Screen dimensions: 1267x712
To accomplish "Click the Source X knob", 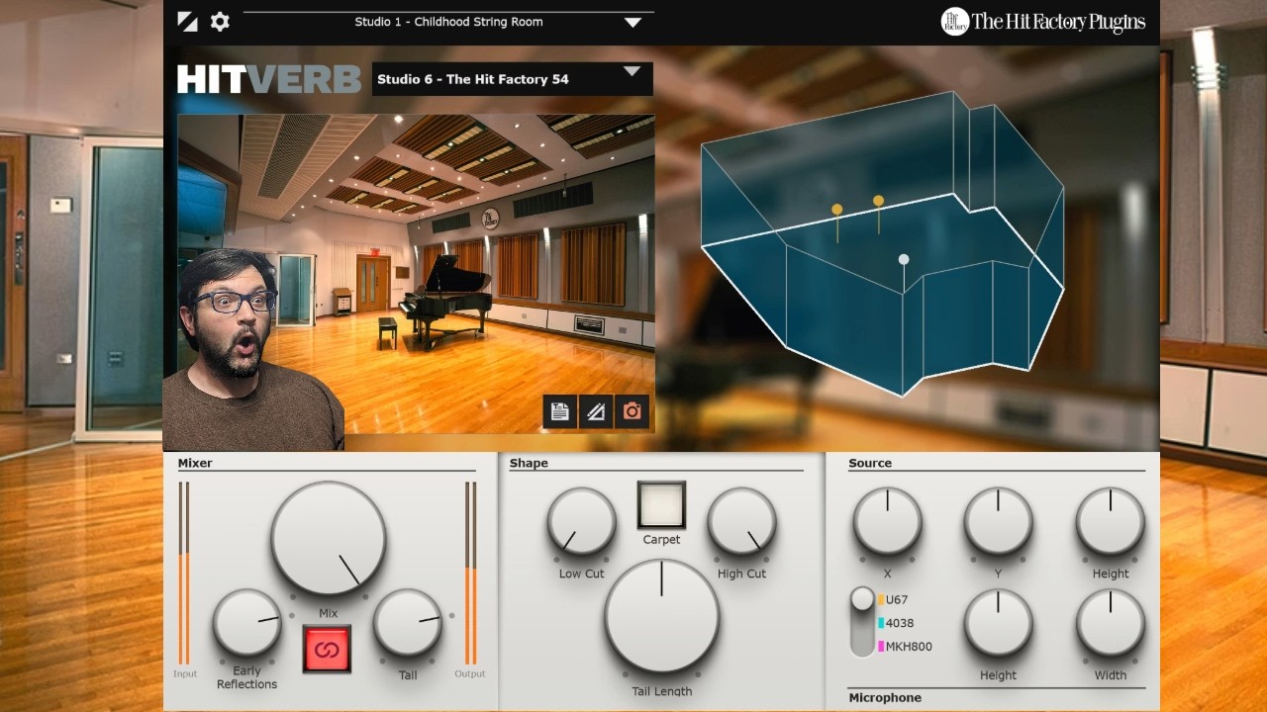I will (888, 521).
